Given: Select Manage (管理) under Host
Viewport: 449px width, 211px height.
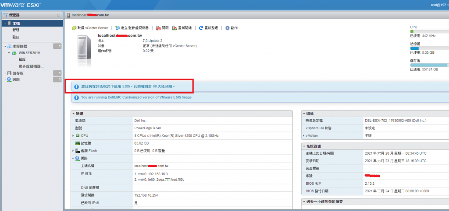Looking at the screenshot, I should (x=16, y=30).
